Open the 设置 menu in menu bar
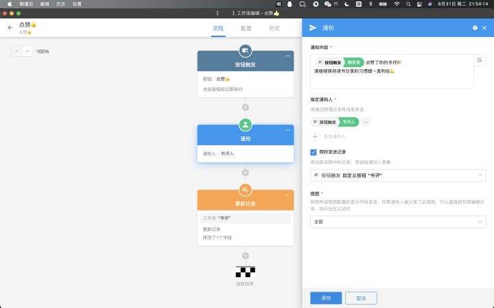The height and width of the screenshot is (308, 494). tap(77, 4)
